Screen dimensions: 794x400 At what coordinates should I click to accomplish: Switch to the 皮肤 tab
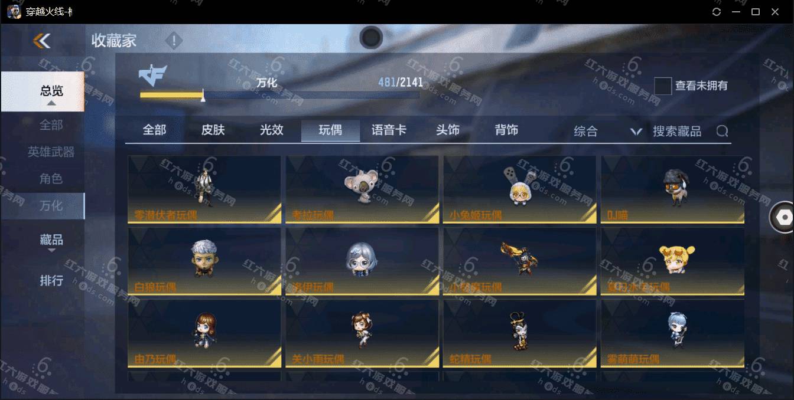tap(213, 130)
